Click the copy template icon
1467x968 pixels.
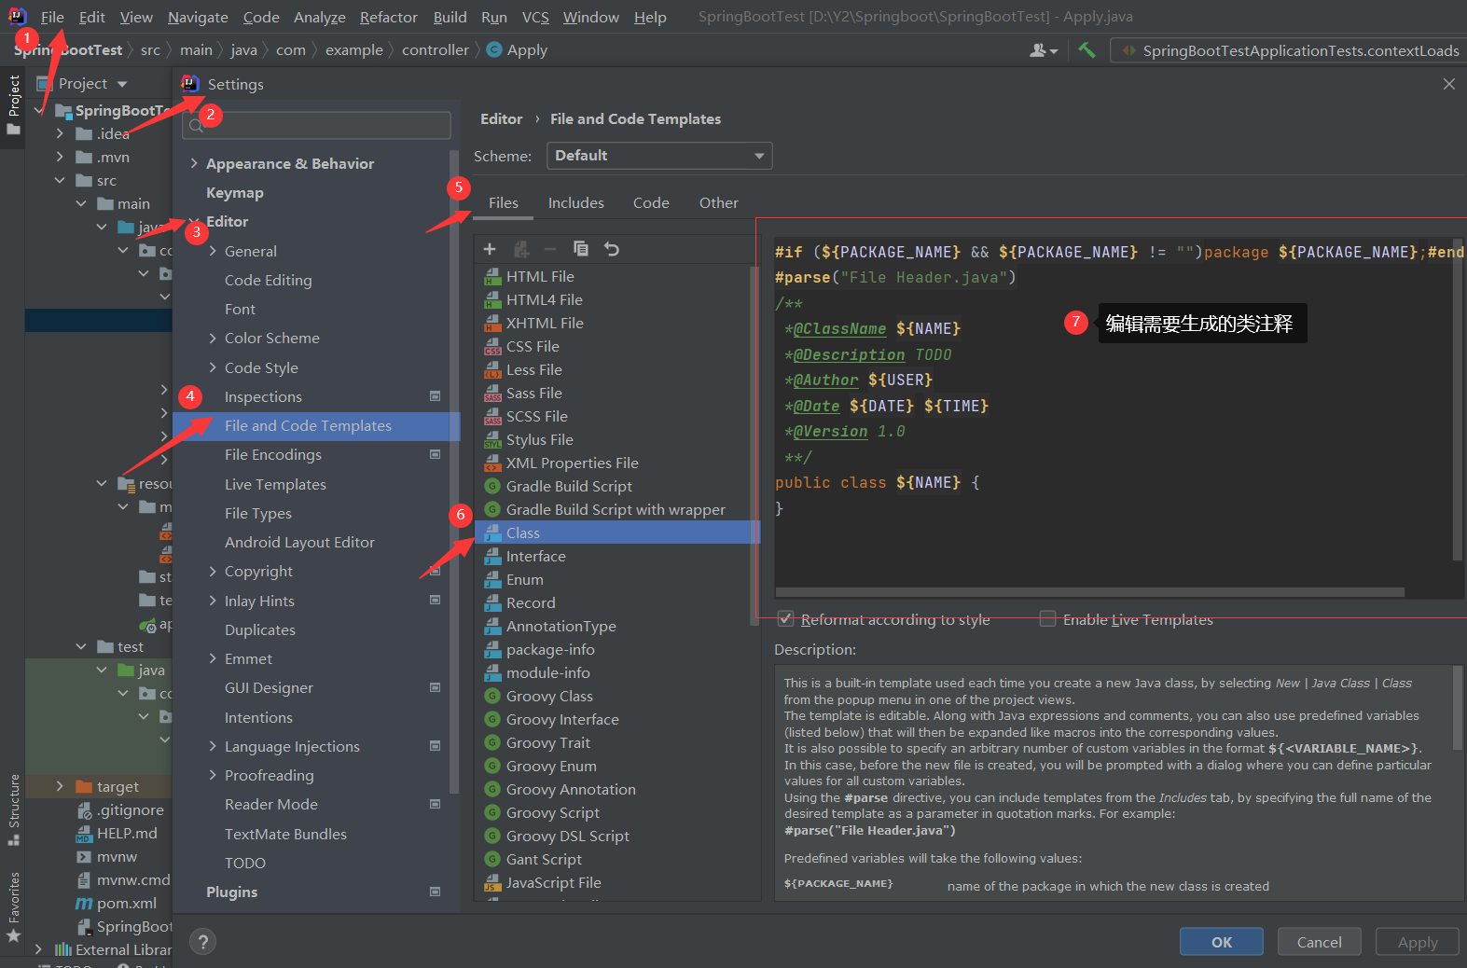(580, 249)
